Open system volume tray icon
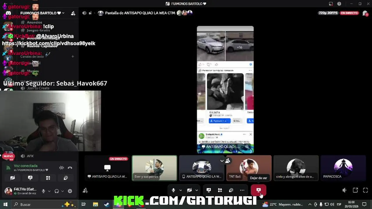The height and width of the screenshot is (209, 372). click(x=332, y=204)
